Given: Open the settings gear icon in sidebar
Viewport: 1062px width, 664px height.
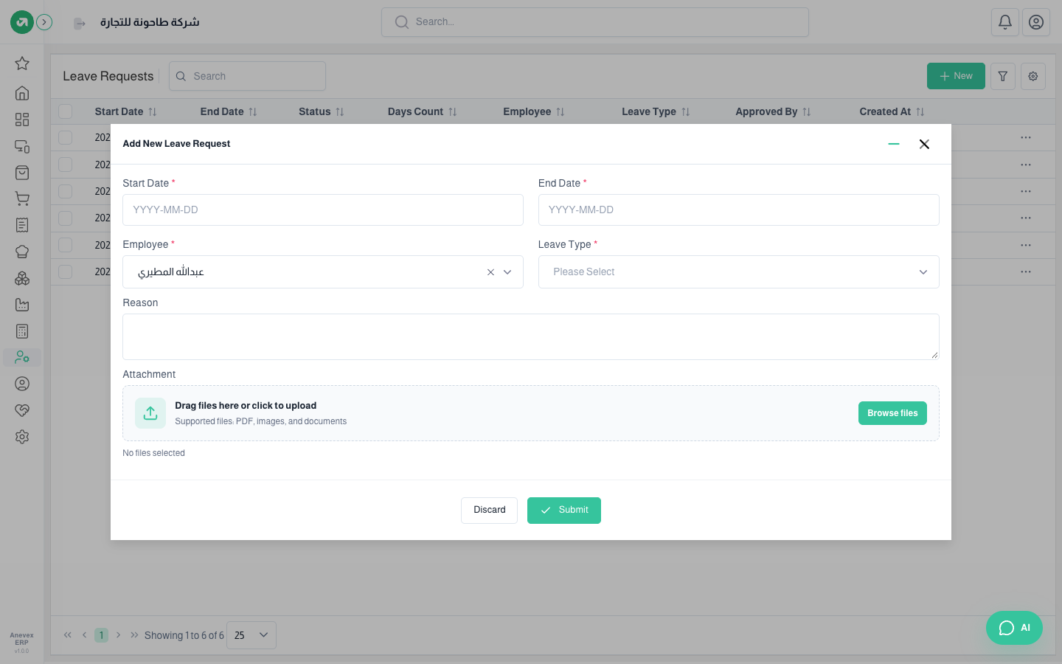Looking at the screenshot, I should tap(22, 437).
